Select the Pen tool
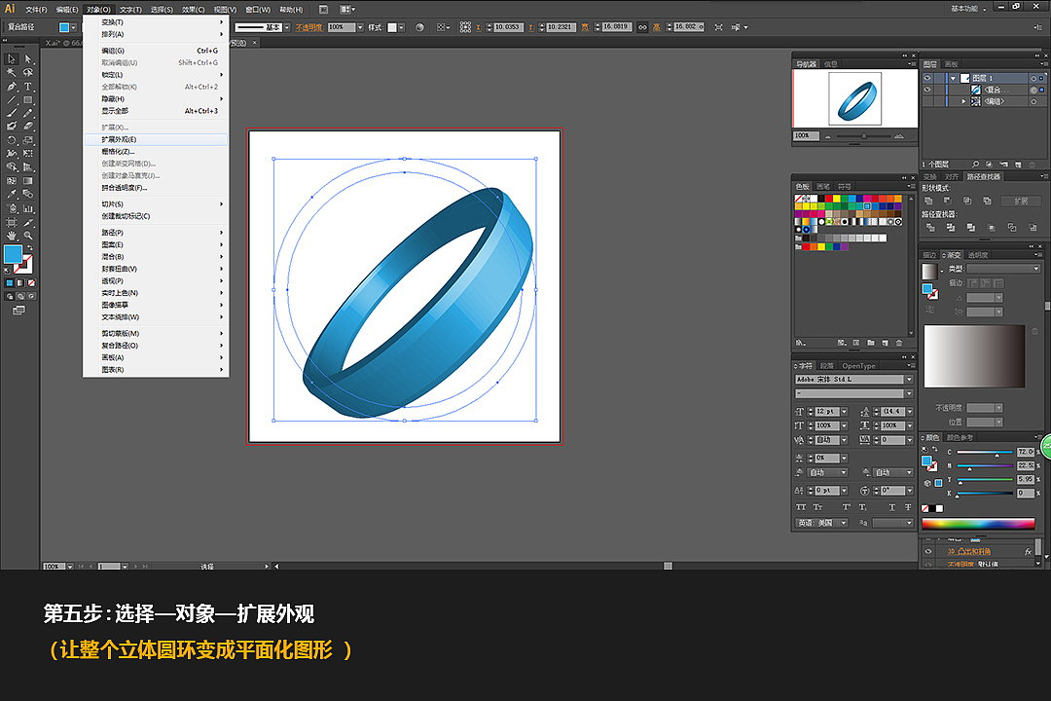 pos(12,87)
